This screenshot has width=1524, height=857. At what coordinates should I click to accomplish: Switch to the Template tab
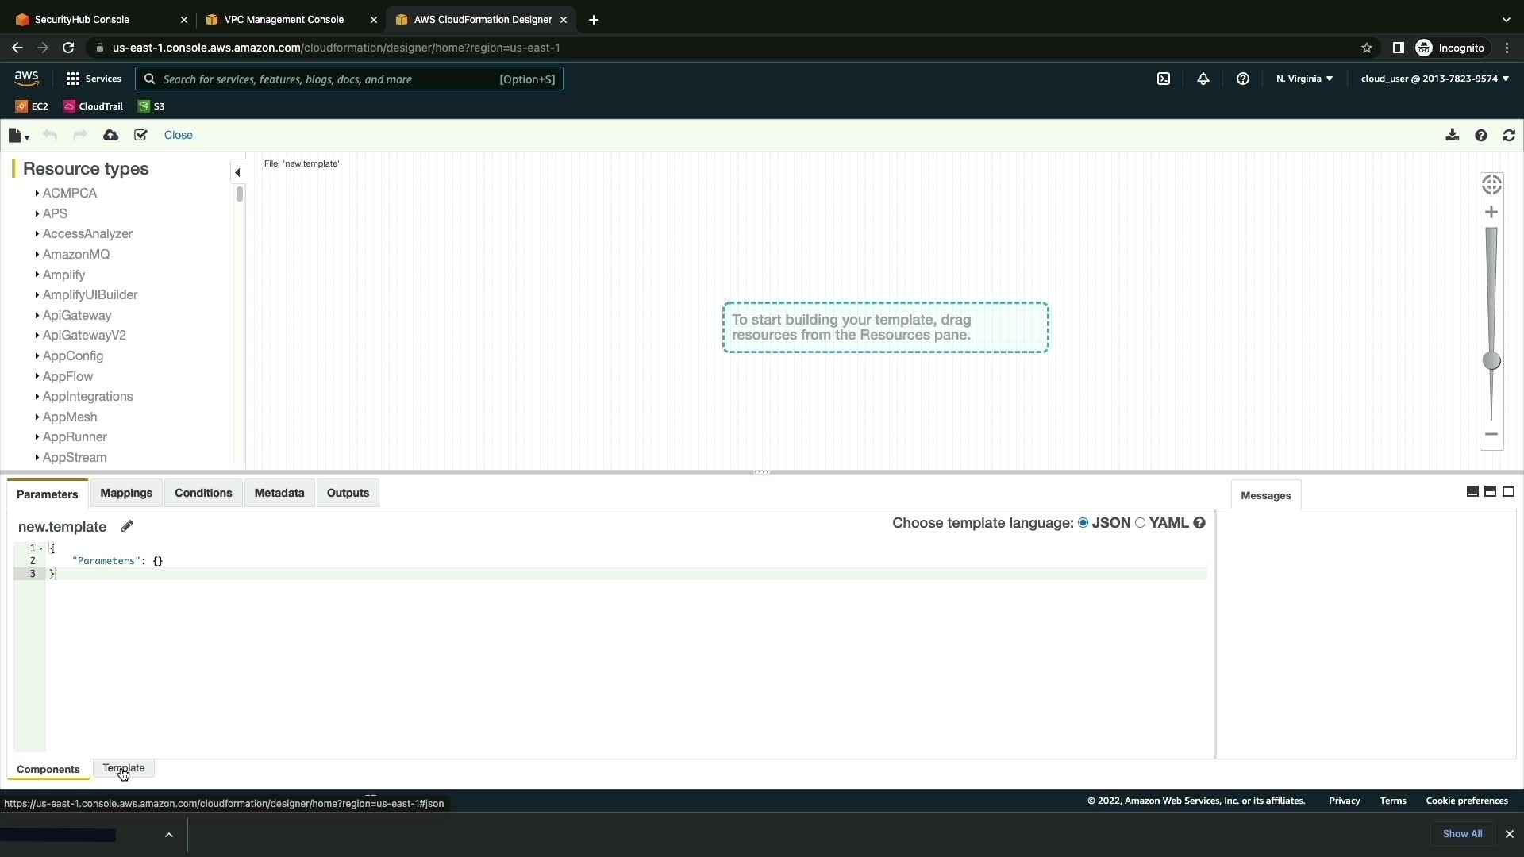[124, 768]
